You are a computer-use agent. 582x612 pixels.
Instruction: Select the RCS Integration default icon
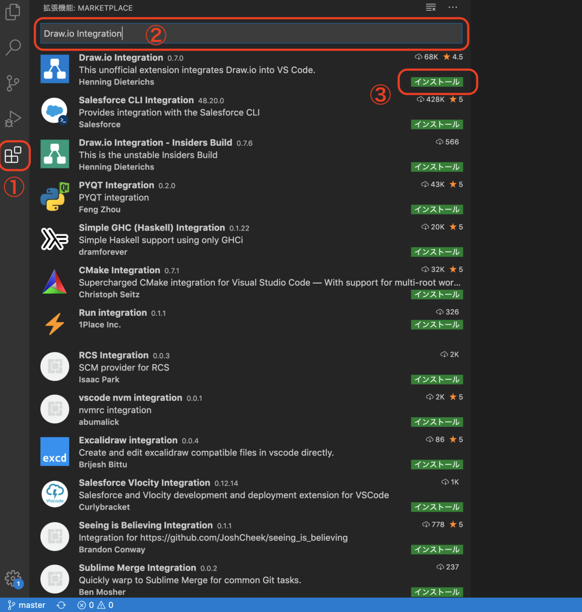pyautogui.click(x=55, y=366)
